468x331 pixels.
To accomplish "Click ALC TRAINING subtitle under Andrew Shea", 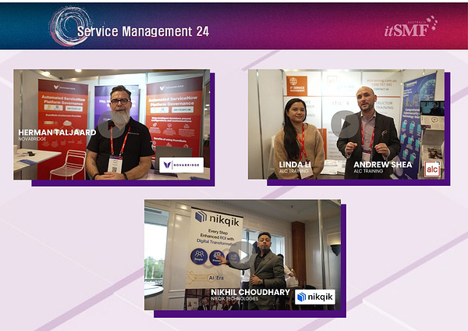I will coord(368,171).
